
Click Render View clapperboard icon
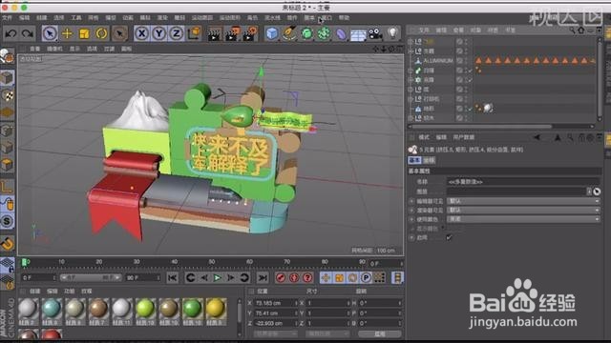tap(214, 34)
